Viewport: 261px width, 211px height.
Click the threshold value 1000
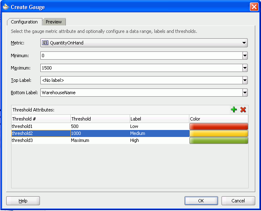pos(100,133)
